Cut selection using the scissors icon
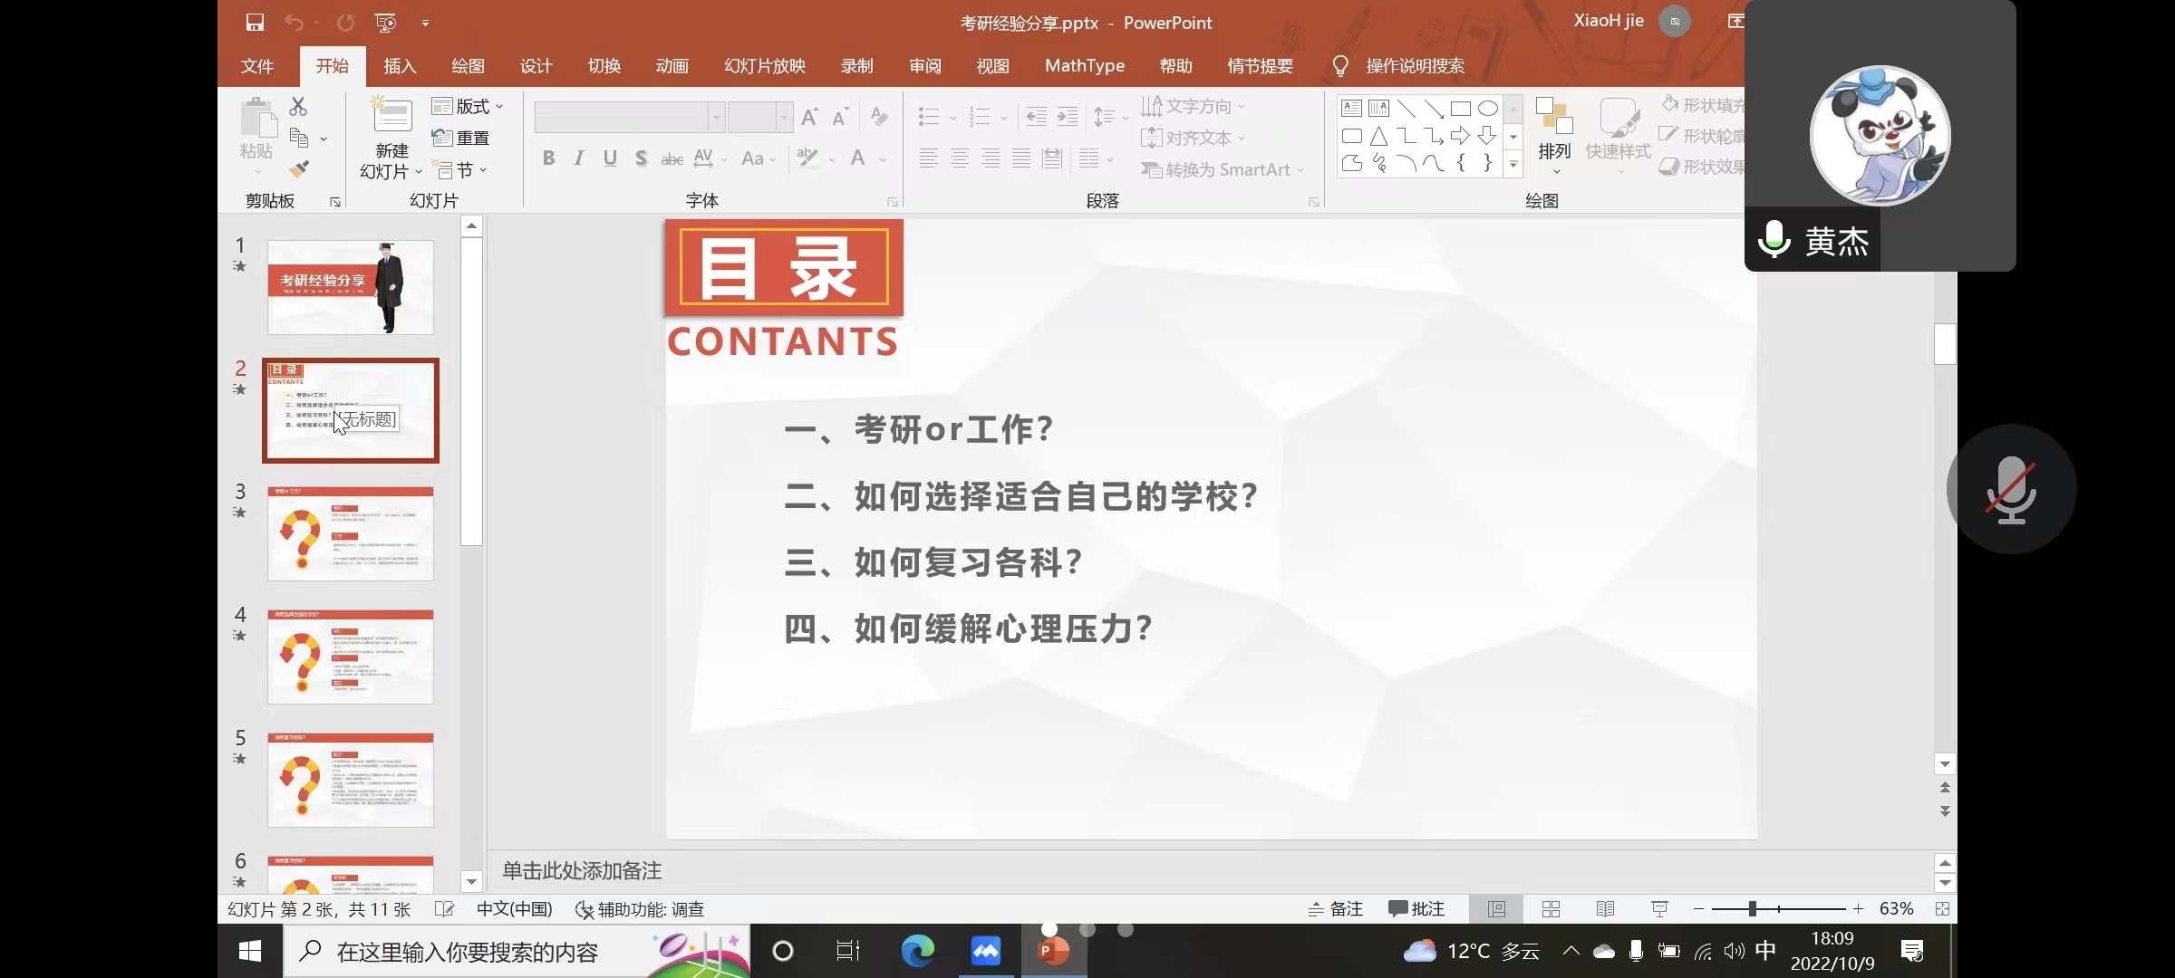 click(297, 106)
